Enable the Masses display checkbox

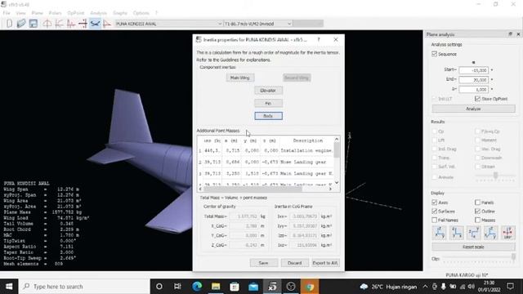click(477, 220)
